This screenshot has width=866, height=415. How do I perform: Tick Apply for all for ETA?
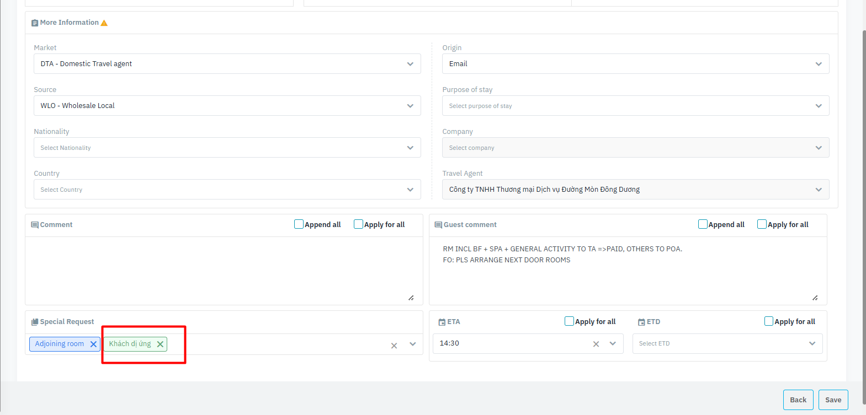(x=569, y=321)
